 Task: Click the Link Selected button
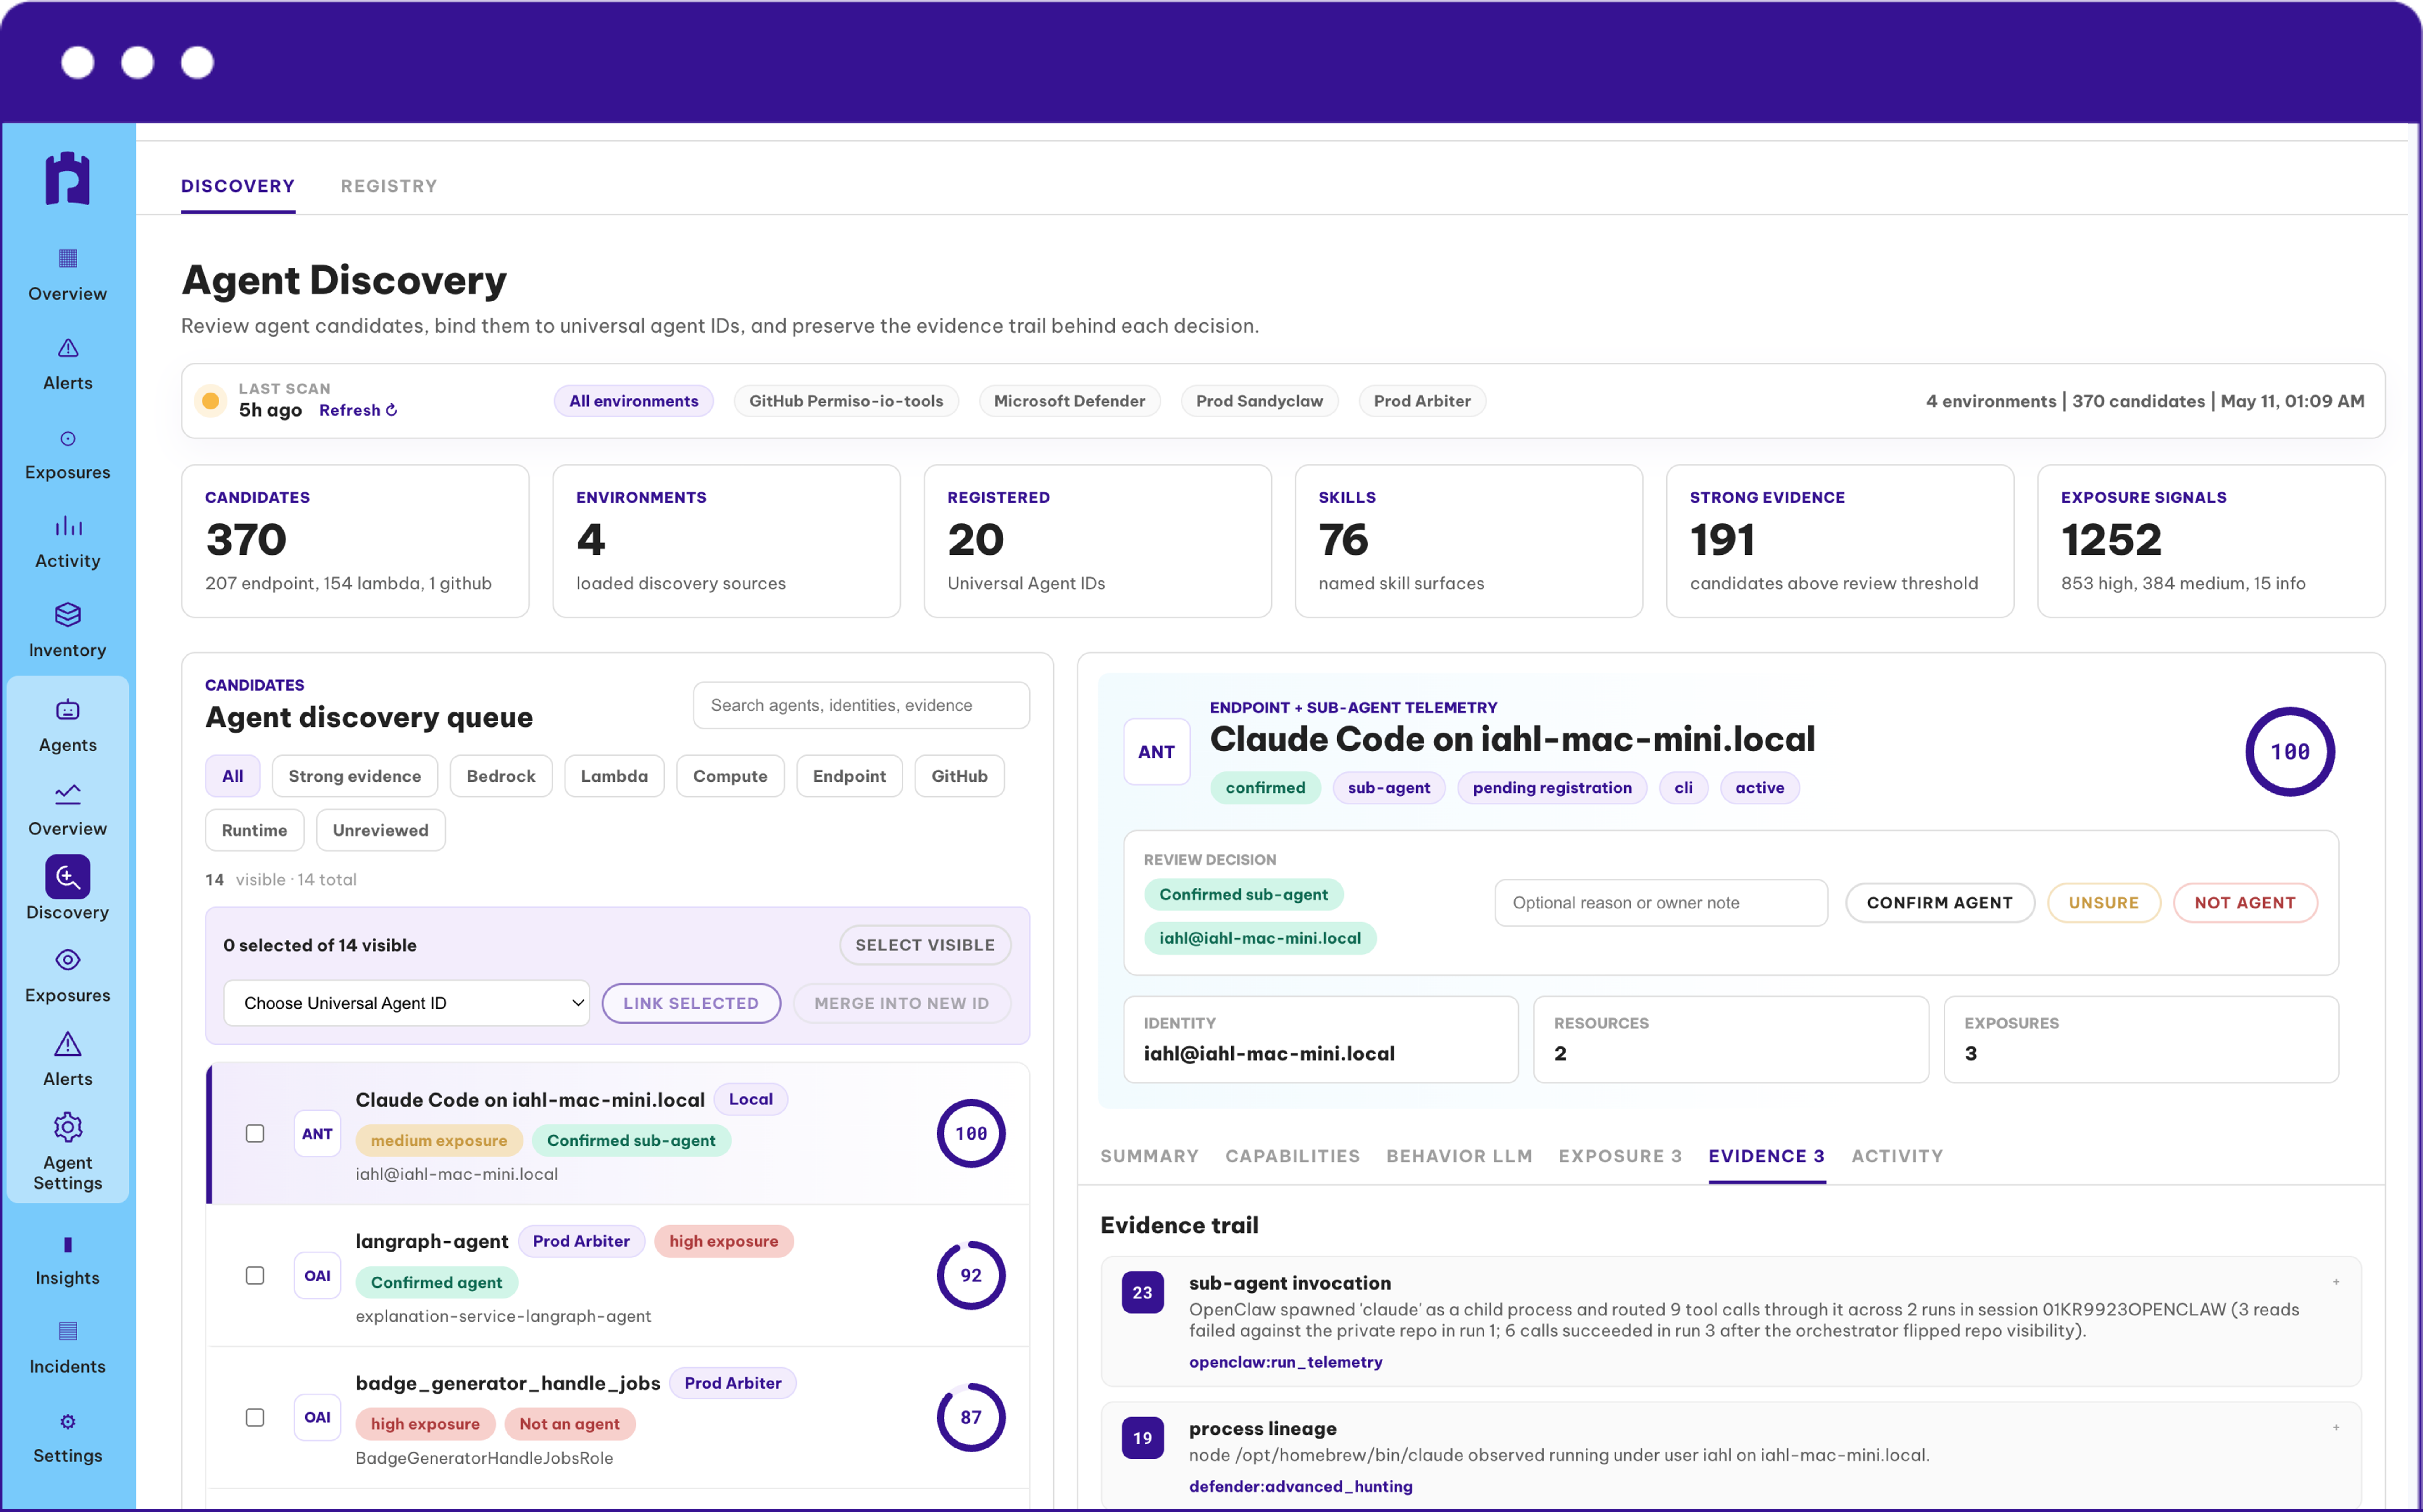click(x=691, y=1003)
